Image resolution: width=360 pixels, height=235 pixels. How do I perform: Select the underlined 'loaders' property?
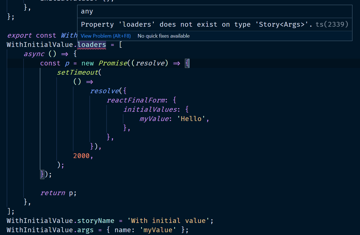pos(91,44)
